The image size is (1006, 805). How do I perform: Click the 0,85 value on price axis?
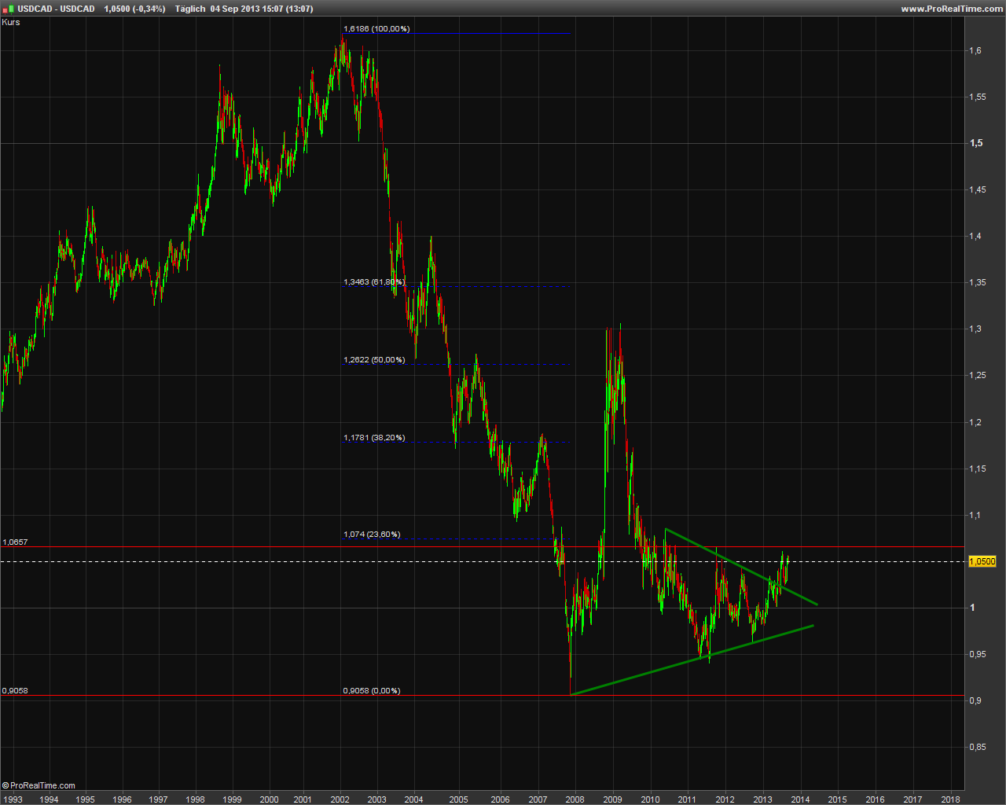(978, 747)
